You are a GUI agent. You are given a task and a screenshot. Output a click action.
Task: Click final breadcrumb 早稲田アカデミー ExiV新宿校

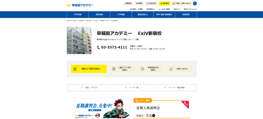[109, 21]
